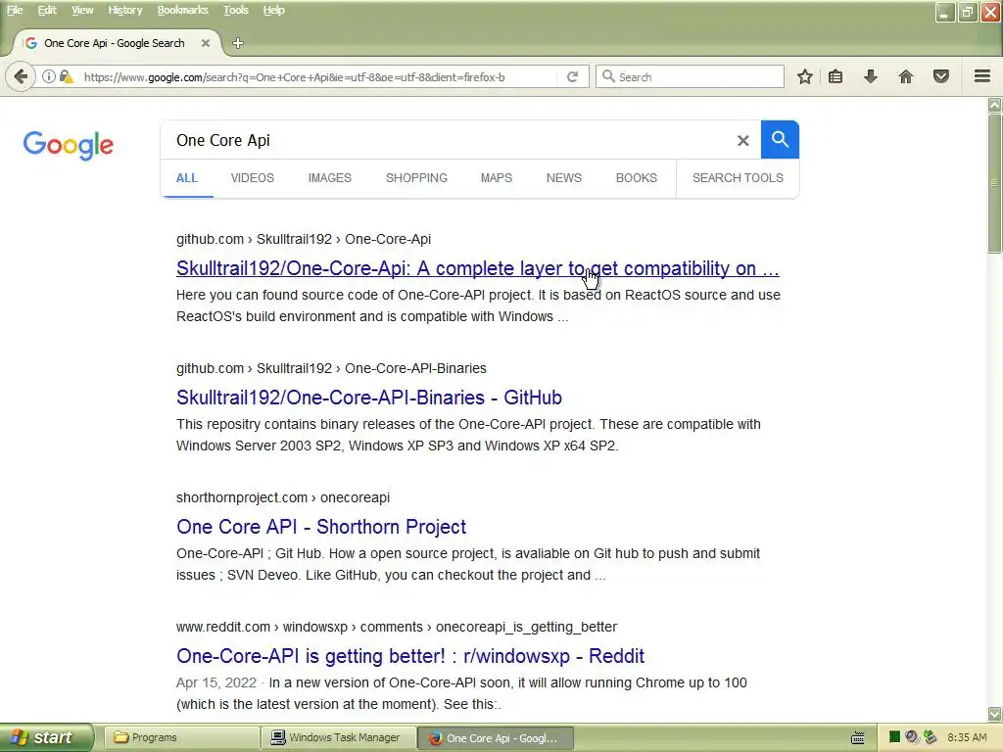Image resolution: width=1003 pixels, height=752 pixels.
Task: Click magnifier icon in Firefox search box
Action: (x=609, y=76)
